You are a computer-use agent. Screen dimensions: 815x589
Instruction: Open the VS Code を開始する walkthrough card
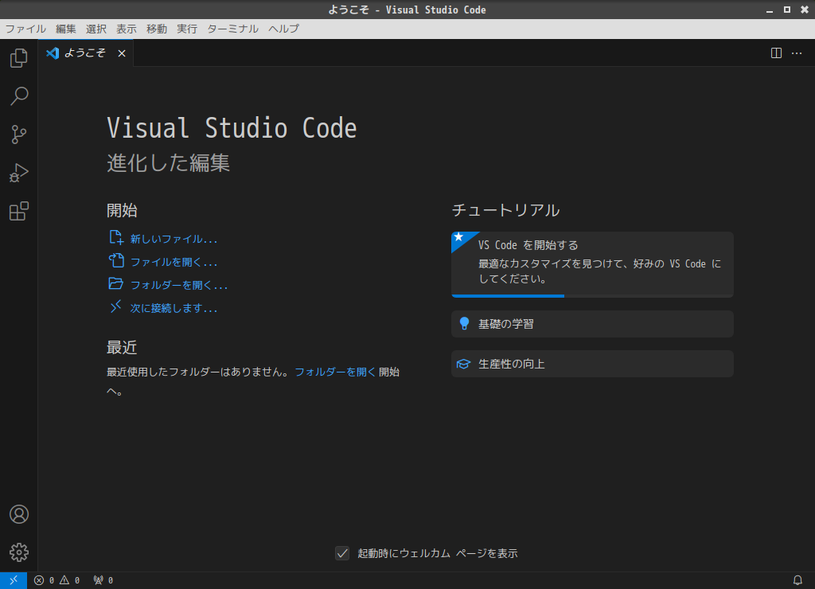coord(592,264)
